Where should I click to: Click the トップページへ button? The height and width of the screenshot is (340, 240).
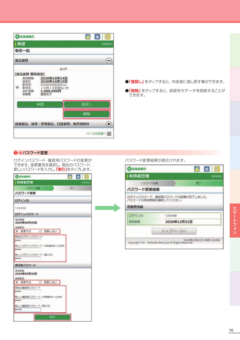click(174, 231)
